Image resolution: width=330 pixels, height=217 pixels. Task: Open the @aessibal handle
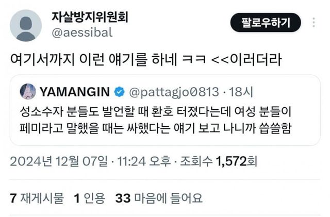[82, 33]
